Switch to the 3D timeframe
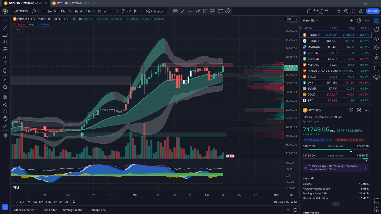The height and width of the screenshot is (214, 381). pos(99,11)
